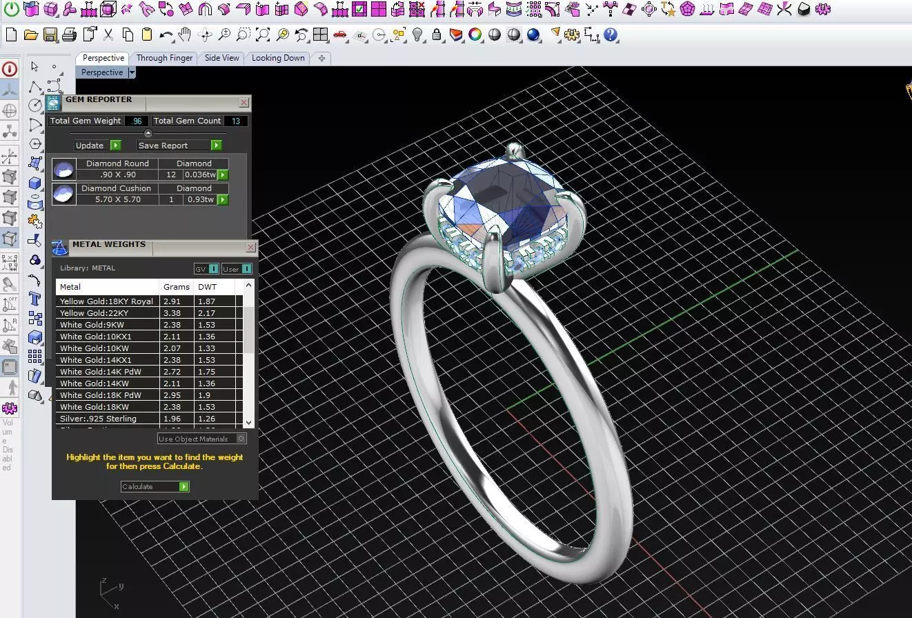Click the Save Report button
This screenshot has height=618, width=912.
179,146
